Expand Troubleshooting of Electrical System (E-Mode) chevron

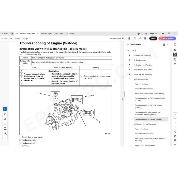click(x=131, y=105)
